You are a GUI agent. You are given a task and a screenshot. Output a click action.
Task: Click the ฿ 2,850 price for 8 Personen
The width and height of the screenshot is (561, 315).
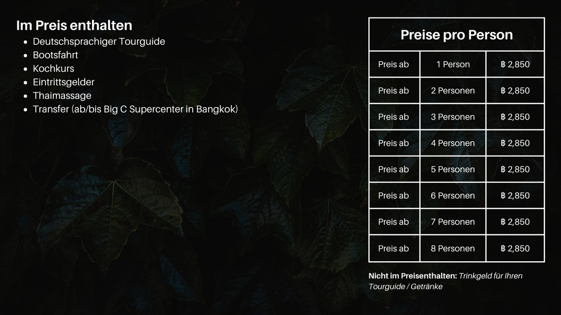pos(515,249)
